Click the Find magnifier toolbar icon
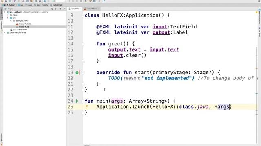 point(36,1)
